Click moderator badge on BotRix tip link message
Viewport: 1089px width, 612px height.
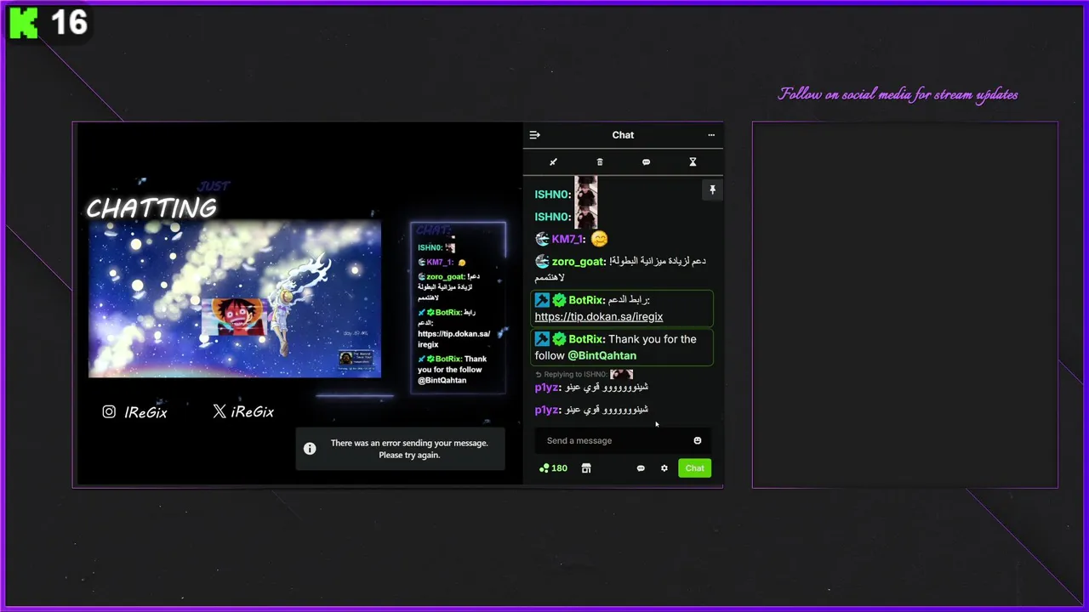click(542, 300)
